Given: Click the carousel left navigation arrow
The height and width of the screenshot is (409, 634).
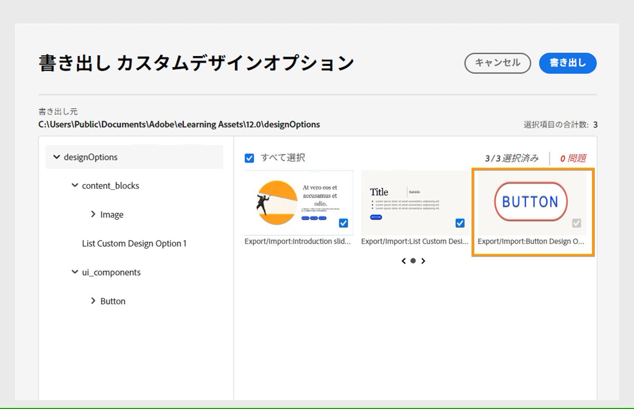Looking at the screenshot, I should (403, 261).
